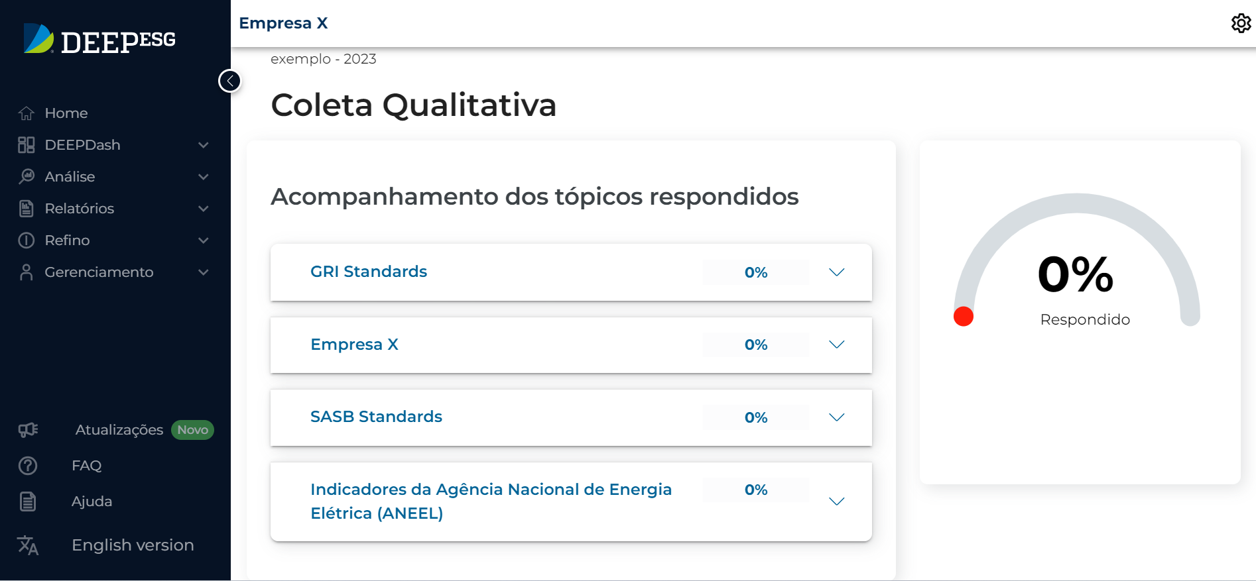Click the FAQ question mark icon
This screenshot has height=581, width=1256.
click(x=28, y=466)
